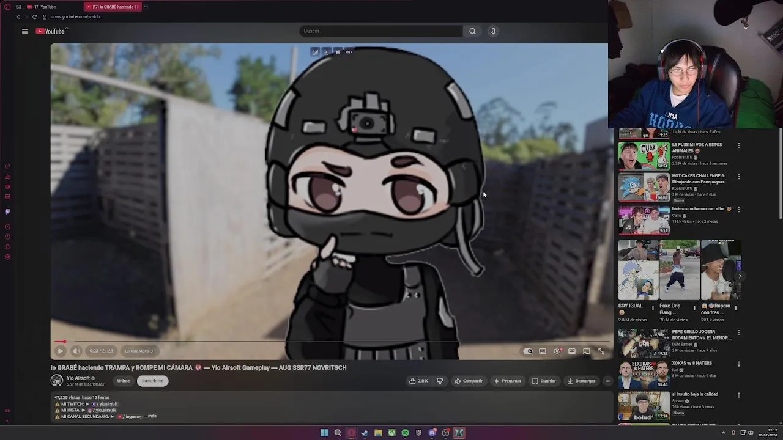Go back in browser history
Image resolution: width=783 pixels, height=440 pixels.
pyautogui.click(x=18, y=17)
